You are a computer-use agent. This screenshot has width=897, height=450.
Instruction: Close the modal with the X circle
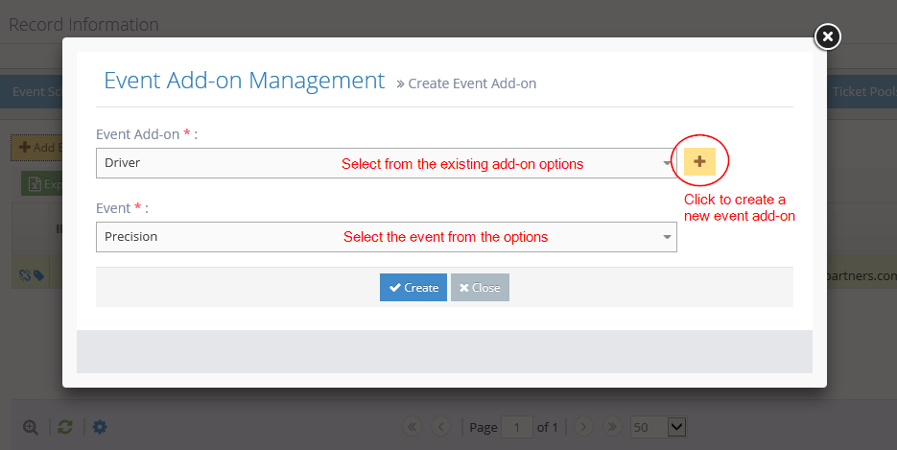[x=827, y=37]
